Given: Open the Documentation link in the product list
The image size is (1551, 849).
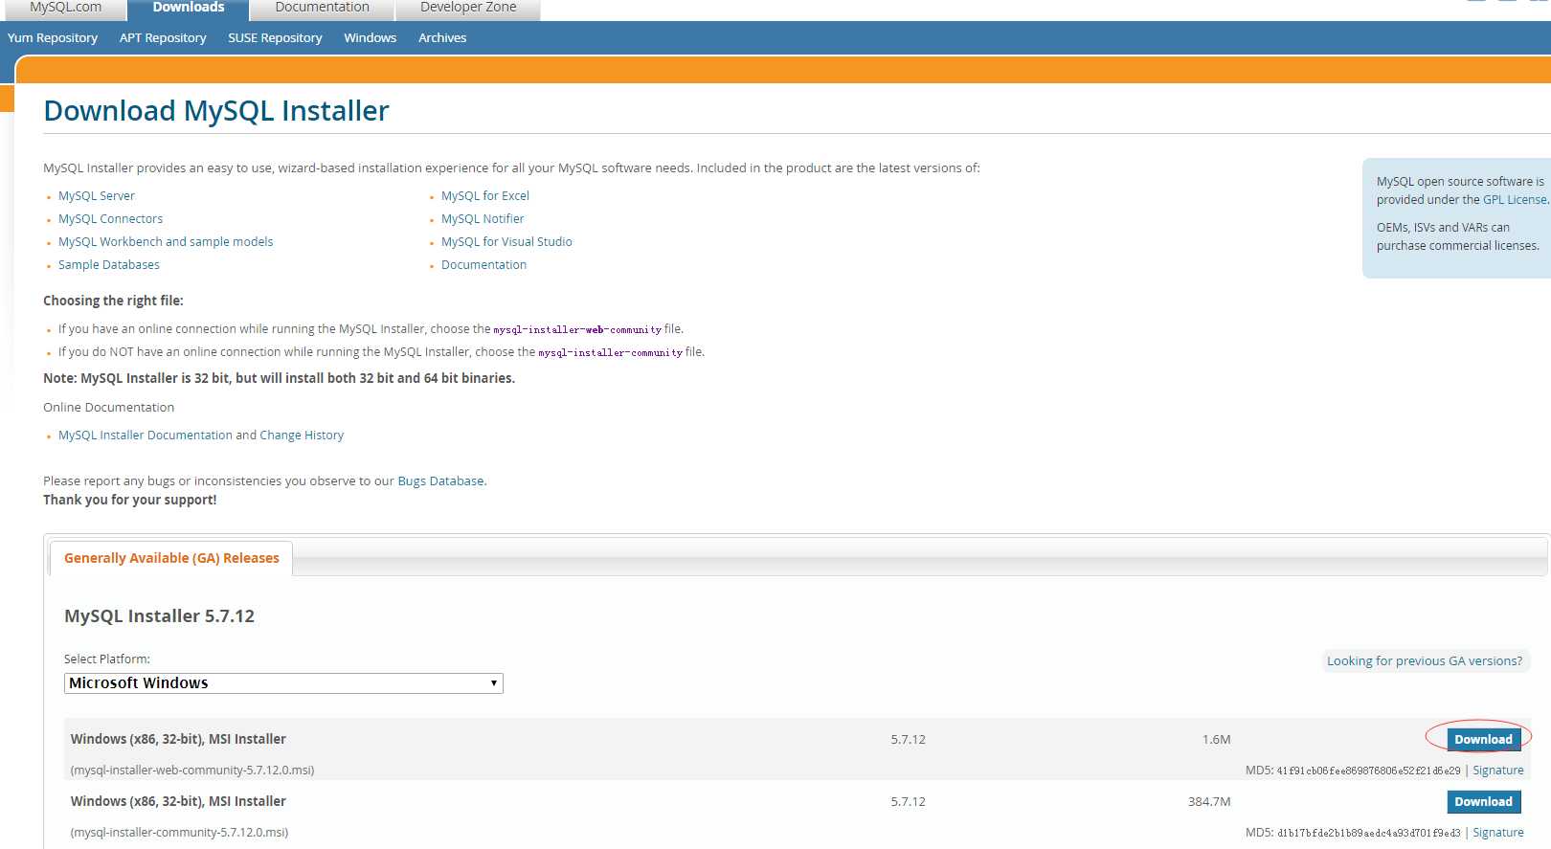Looking at the screenshot, I should pyautogui.click(x=483, y=265).
